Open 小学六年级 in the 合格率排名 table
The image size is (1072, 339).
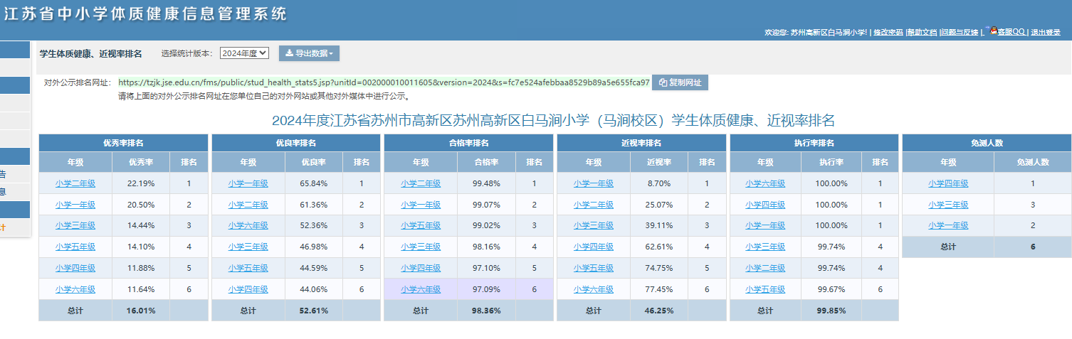click(x=421, y=289)
